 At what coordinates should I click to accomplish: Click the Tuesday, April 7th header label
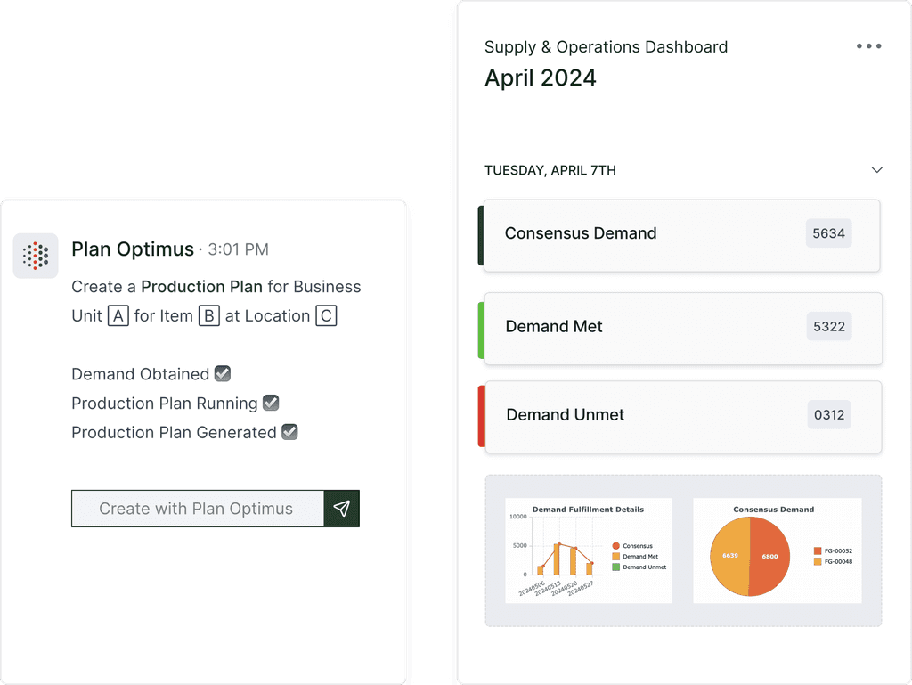[x=550, y=170]
